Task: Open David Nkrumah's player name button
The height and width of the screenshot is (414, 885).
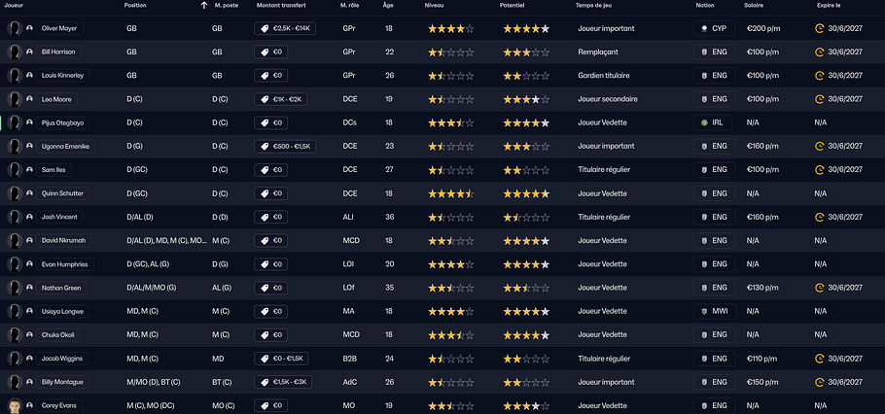Action: (64, 240)
